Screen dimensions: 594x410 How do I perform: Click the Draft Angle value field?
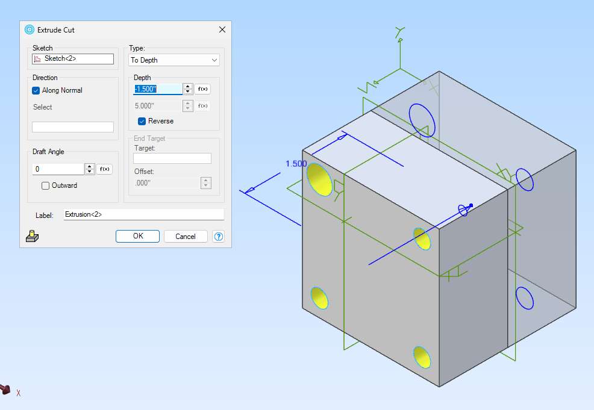tap(58, 169)
